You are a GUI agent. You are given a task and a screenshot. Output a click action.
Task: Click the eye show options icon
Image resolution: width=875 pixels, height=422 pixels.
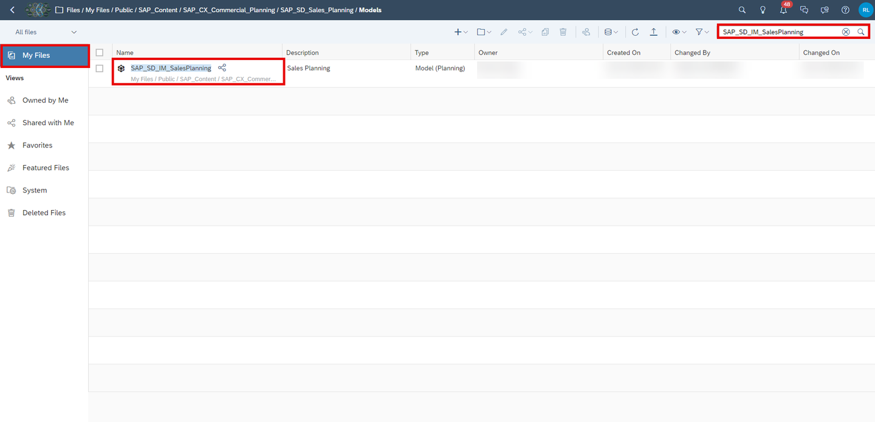(x=676, y=32)
